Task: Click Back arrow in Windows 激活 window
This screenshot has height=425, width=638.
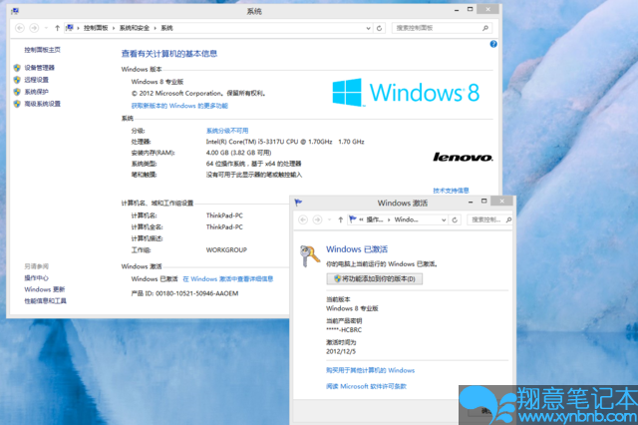Action: tap(303, 219)
